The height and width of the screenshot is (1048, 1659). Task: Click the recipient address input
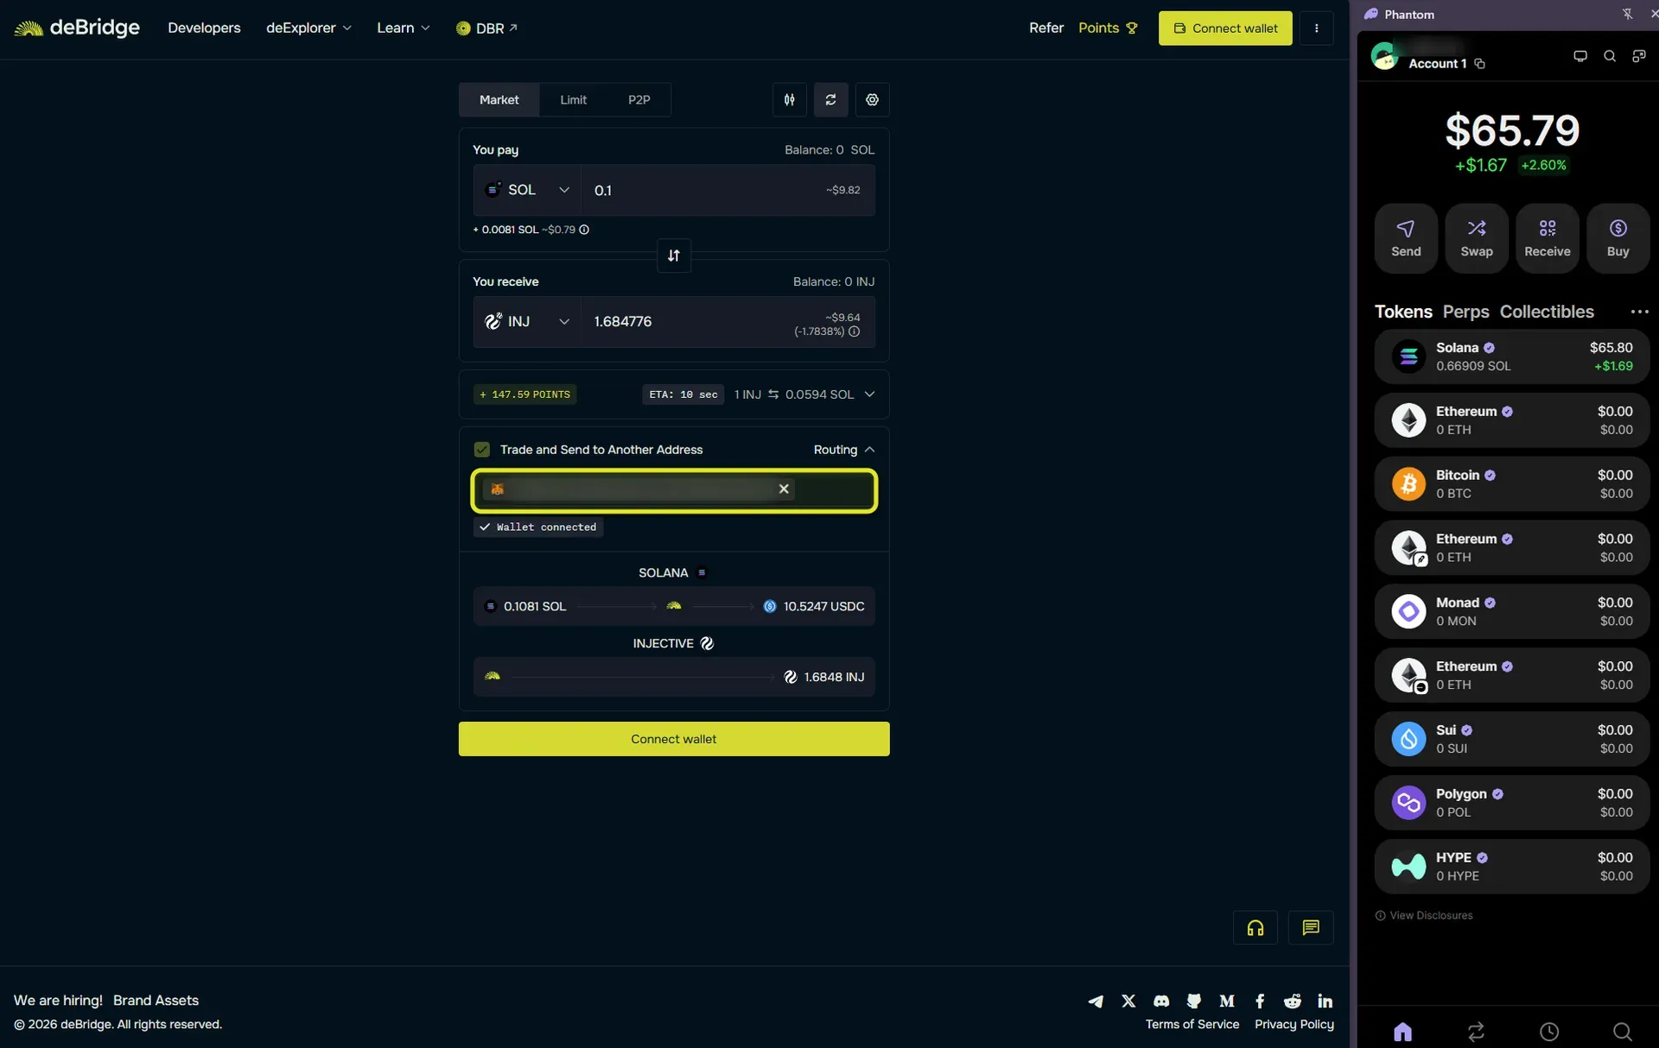(x=674, y=490)
